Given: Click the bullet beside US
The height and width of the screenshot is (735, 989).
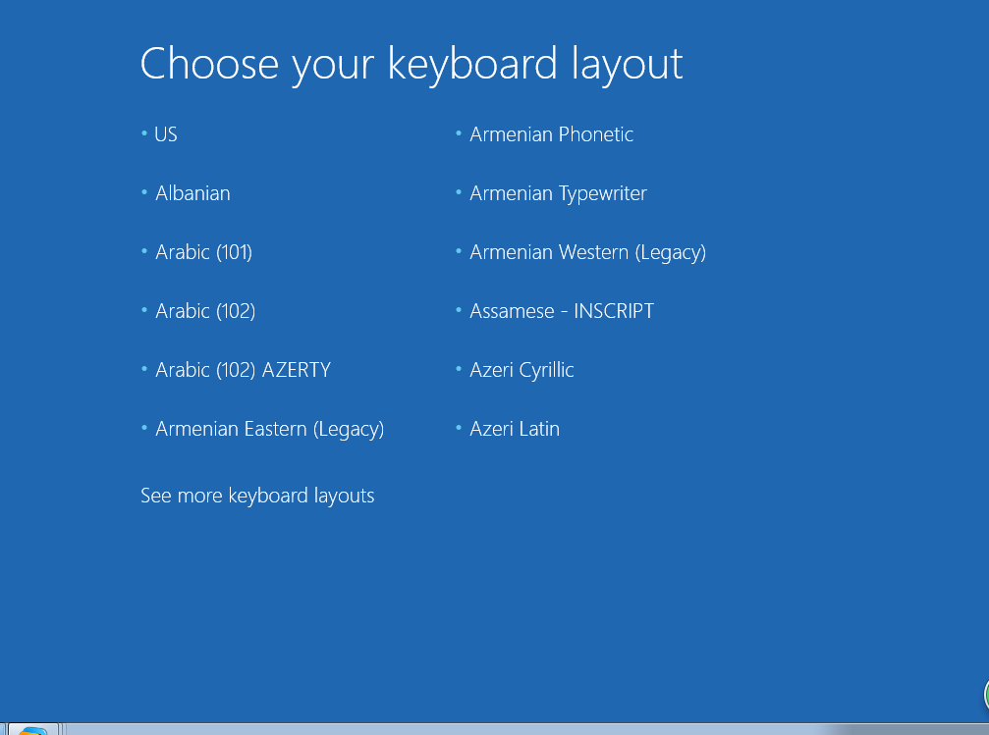Looking at the screenshot, I should (x=144, y=133).
